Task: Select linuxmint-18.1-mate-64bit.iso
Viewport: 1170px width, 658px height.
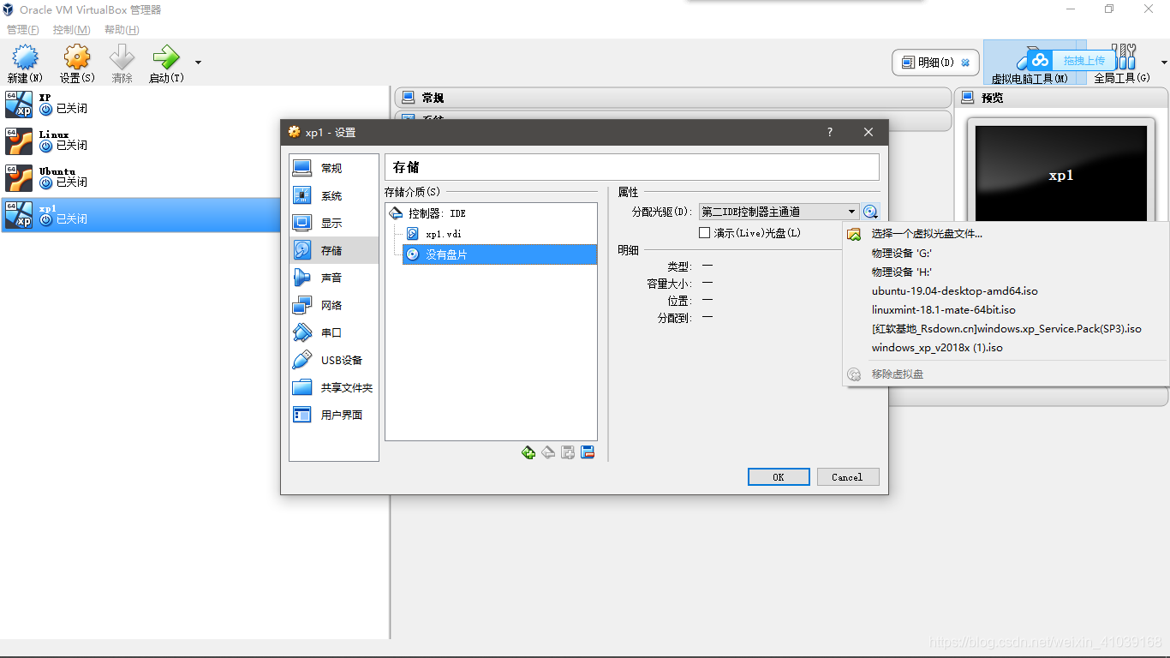Action: (x=1006, y=310)
